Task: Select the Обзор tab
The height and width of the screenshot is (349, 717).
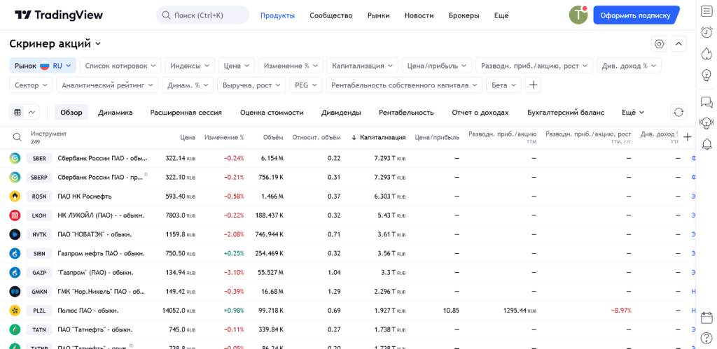Action: click(71, 113)
